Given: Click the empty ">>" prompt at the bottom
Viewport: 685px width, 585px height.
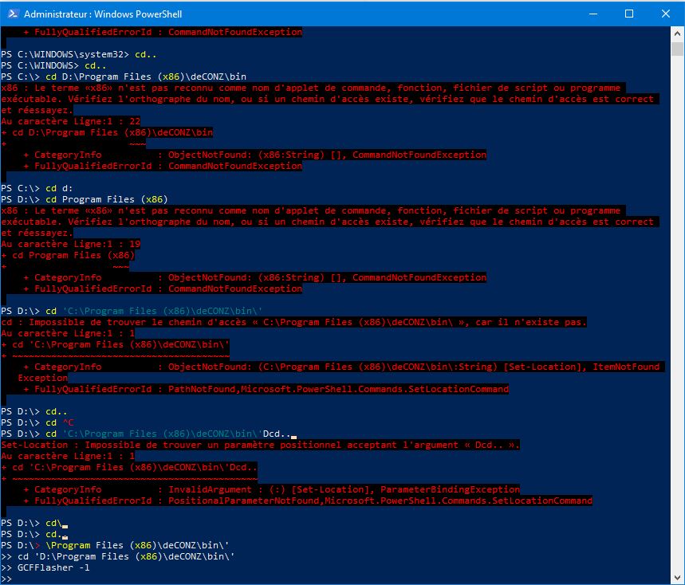Looking at the screenshot, I should point(7,578).
